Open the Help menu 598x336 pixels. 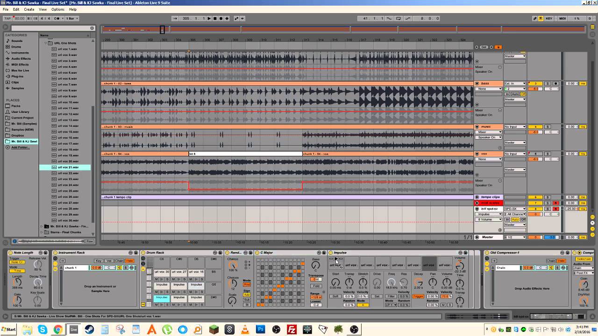coord(73,9)
